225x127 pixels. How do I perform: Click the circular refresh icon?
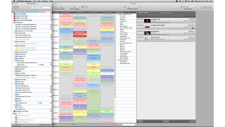click(x=202, y=7)
